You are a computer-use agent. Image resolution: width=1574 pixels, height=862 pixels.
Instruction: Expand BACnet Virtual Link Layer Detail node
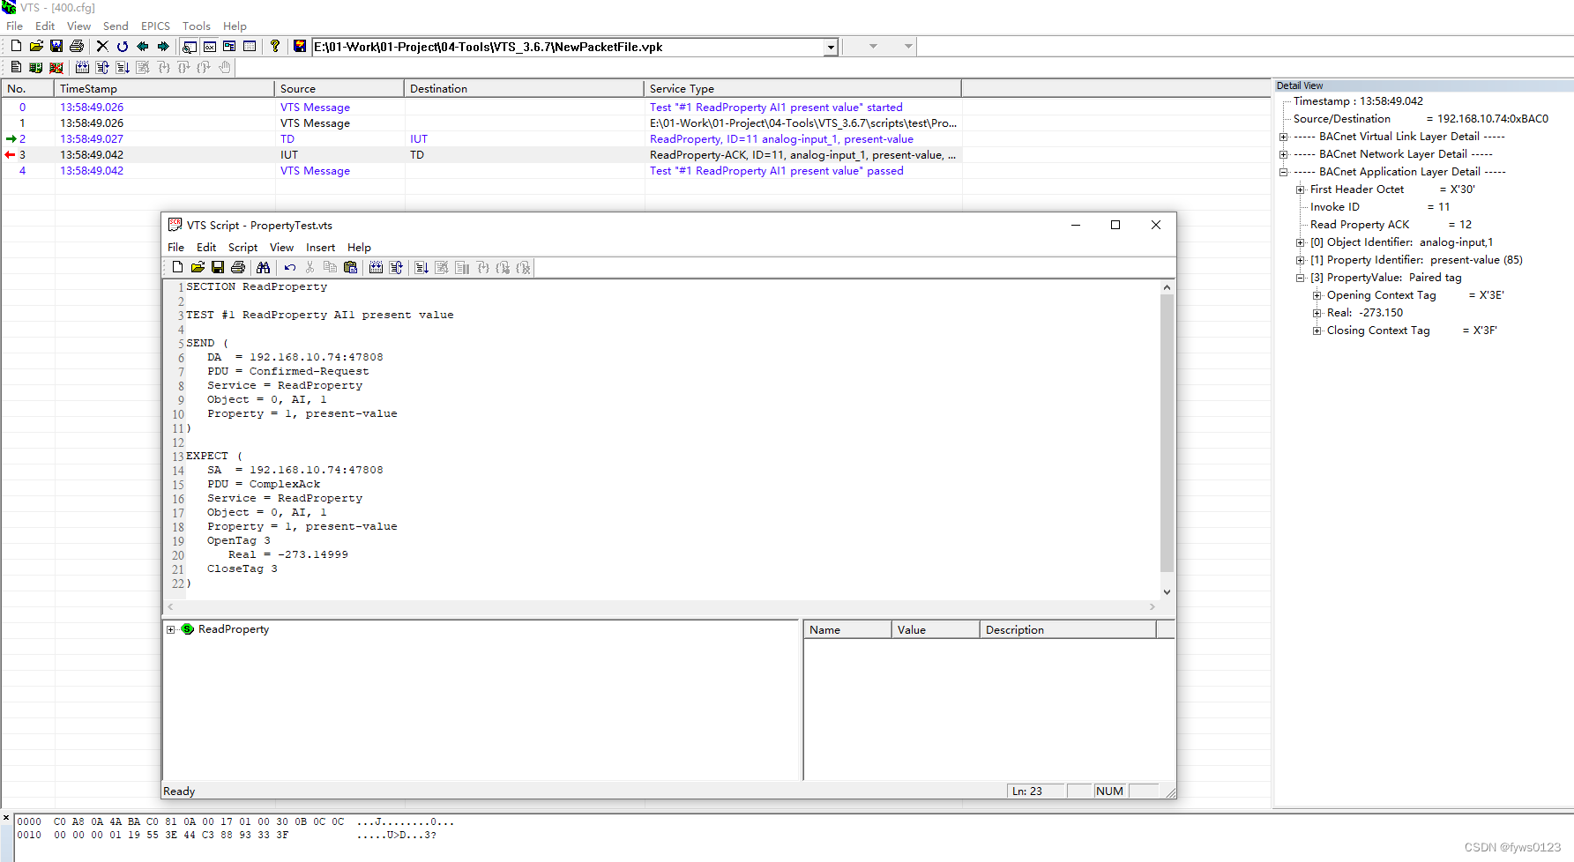pyautogui.click(x=1284, y=137)
